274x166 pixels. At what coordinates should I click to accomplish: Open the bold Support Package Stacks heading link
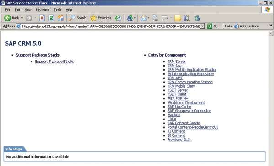coord(38,55)
